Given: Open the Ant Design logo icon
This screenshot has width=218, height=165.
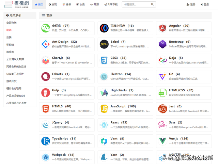Looking at the screenshot, I should point(46,44).
